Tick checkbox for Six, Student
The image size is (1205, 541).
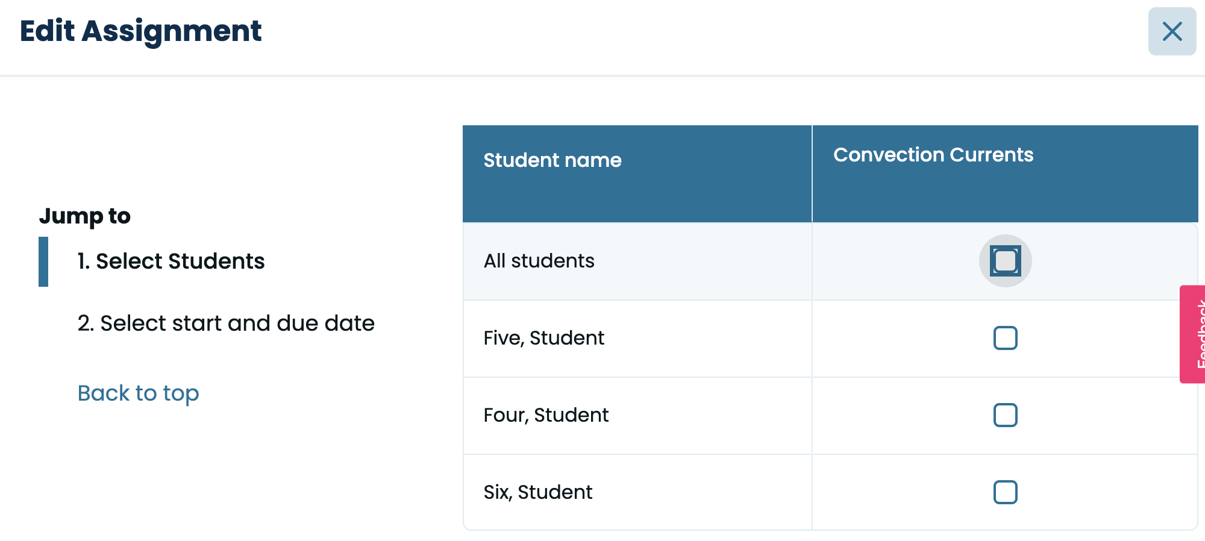click(x=1006, y=492)
